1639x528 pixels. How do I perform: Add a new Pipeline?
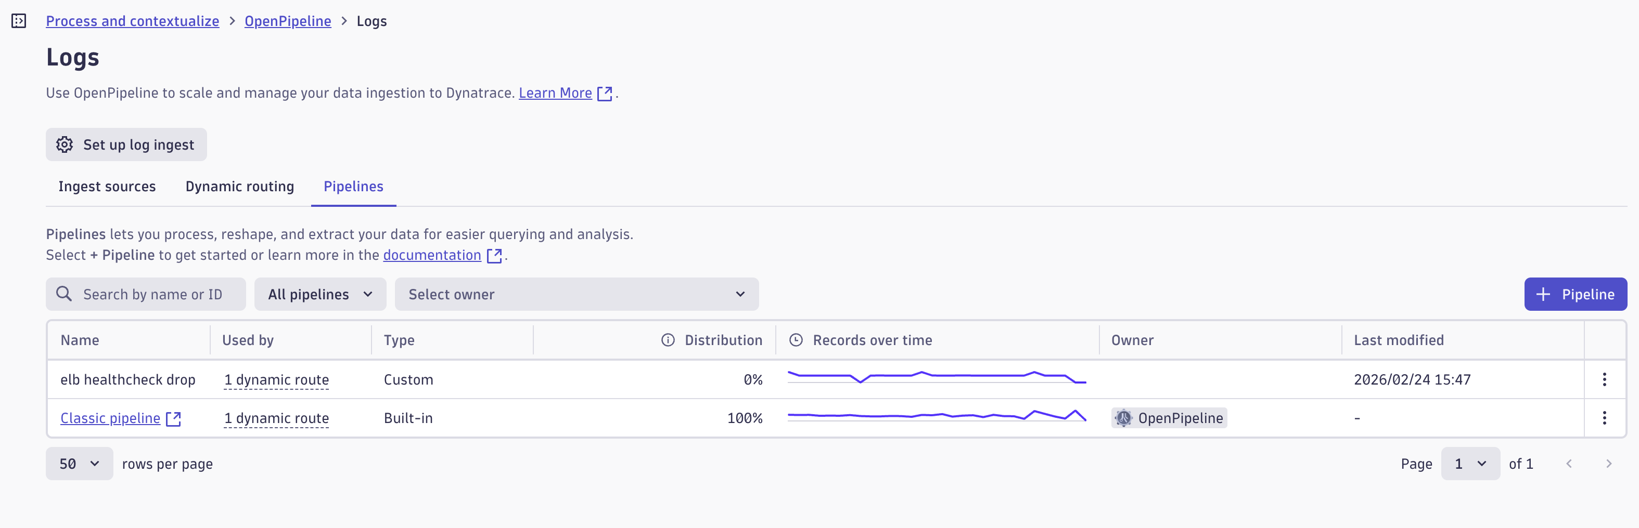(x=1576, y=294)
